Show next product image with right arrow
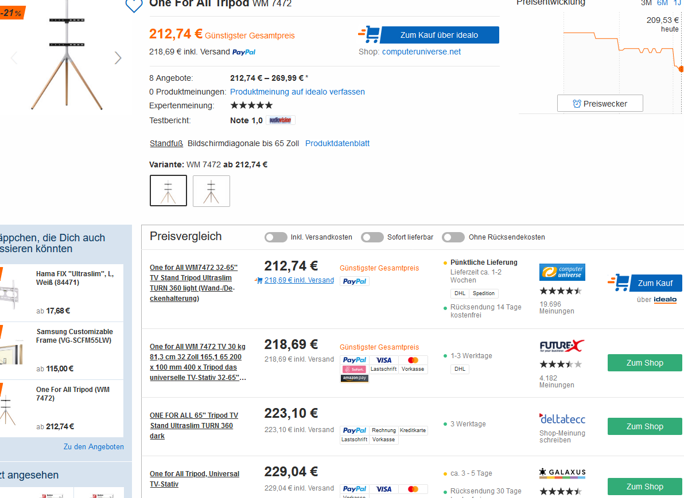The image size is (684, 498). (x=118, y=58)
